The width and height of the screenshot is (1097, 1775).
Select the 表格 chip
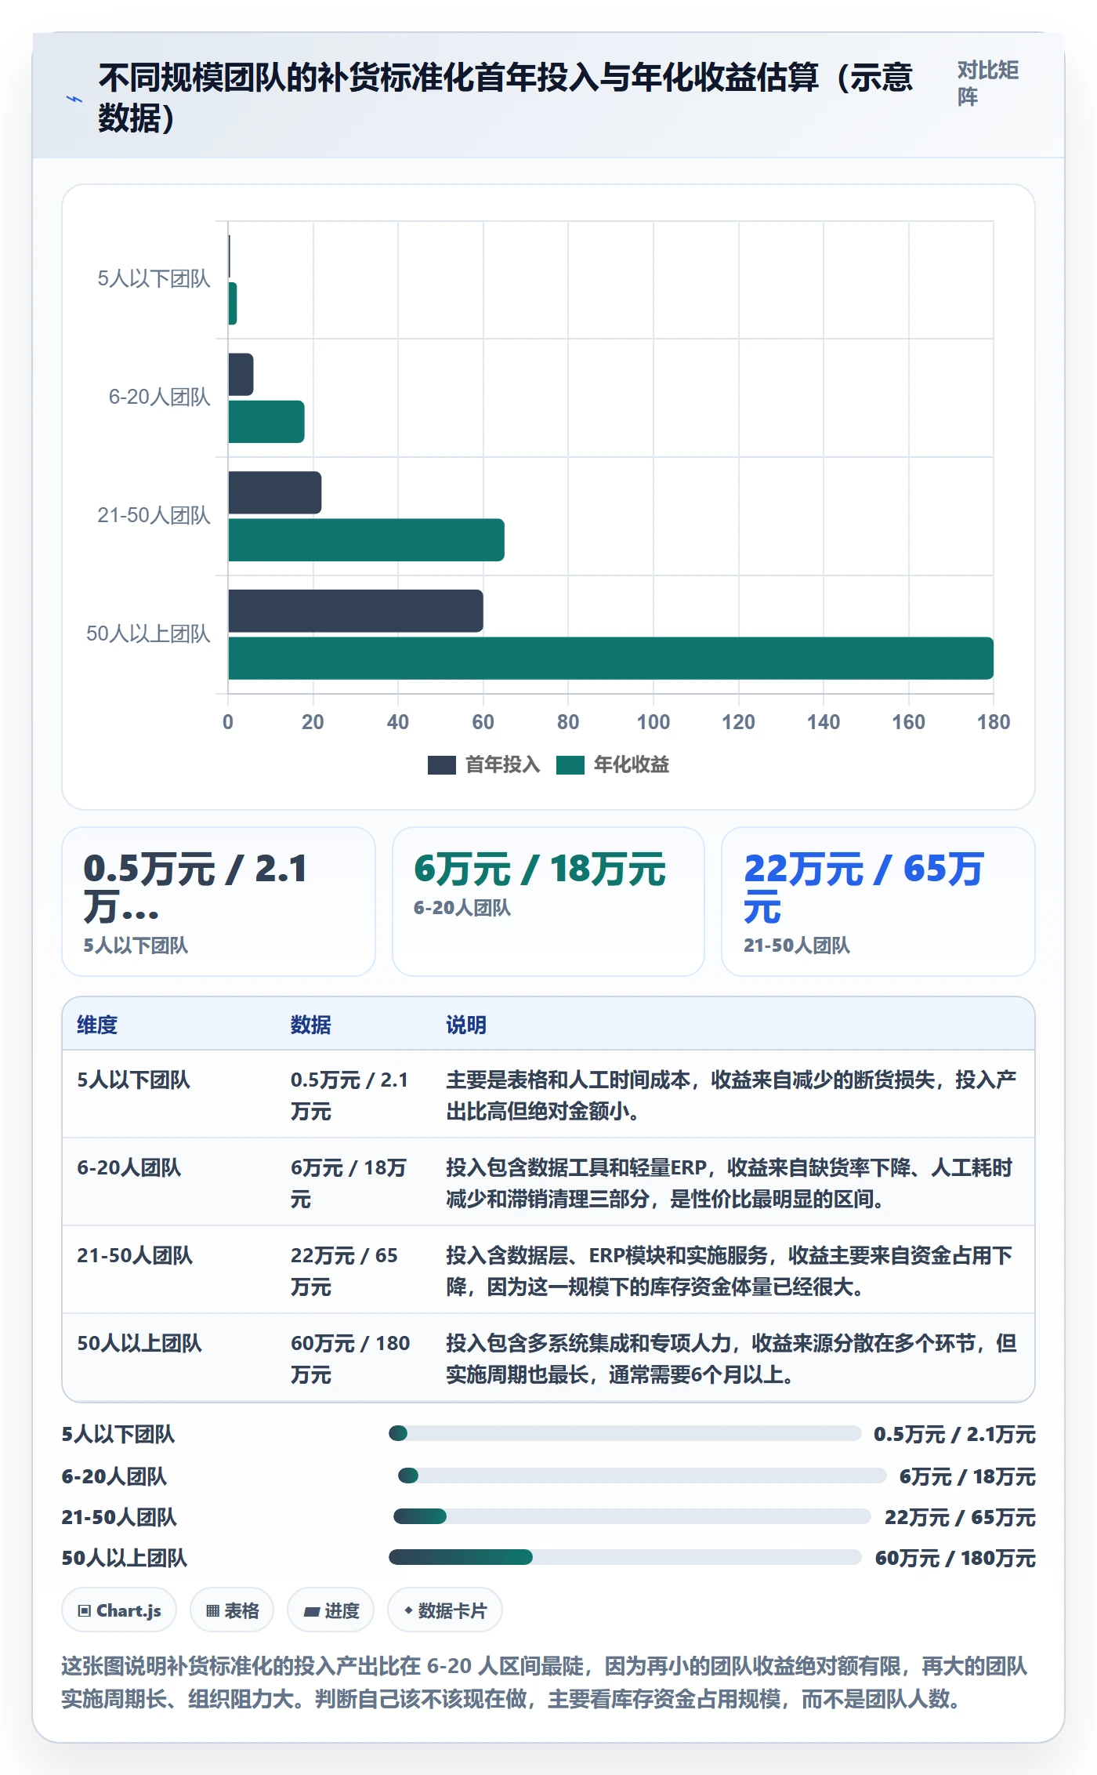pyautogui.click(x=232, y=1610)
